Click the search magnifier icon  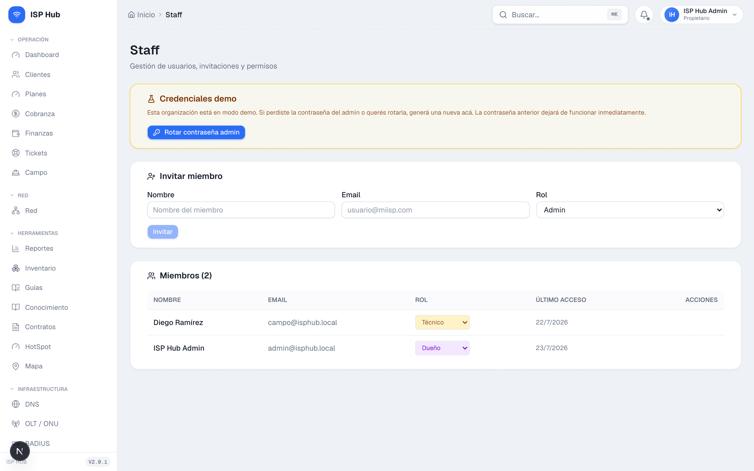(503, 15)
